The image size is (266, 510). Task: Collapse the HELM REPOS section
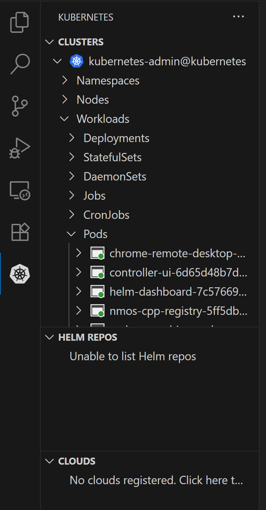click(50, 337)
